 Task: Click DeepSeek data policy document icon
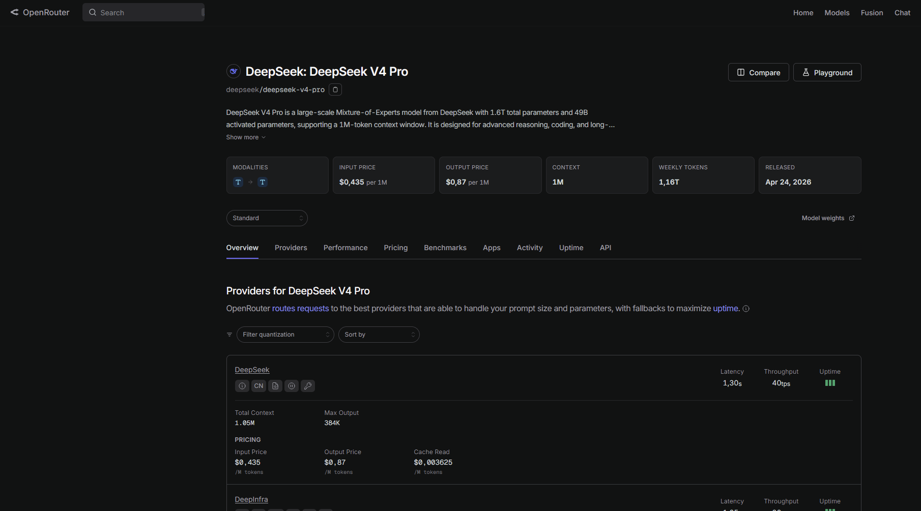click(x=275, y=386)
